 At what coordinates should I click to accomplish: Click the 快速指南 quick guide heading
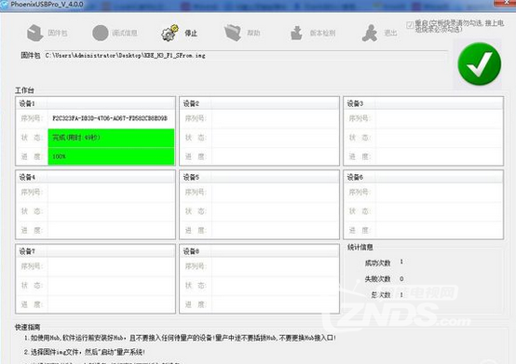[28, 327]
